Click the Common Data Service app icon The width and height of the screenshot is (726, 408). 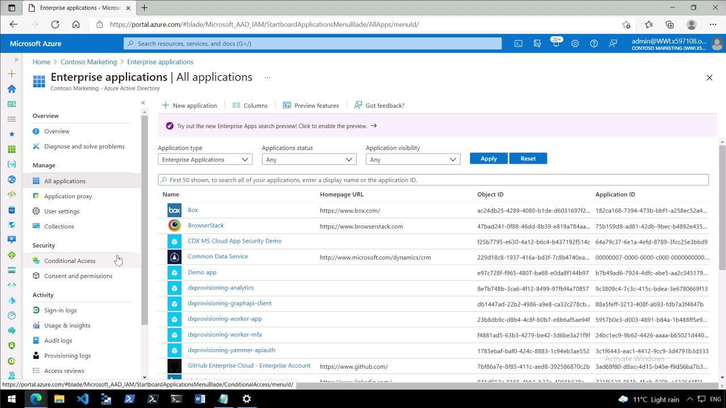(x=174, y=257)
